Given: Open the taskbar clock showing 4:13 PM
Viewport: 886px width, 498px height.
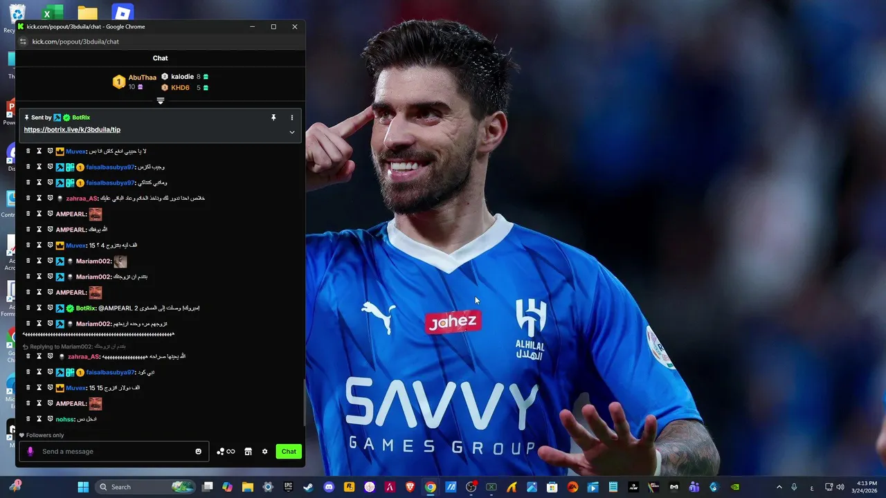Looking at the screenshot, I should click(866, 487).
